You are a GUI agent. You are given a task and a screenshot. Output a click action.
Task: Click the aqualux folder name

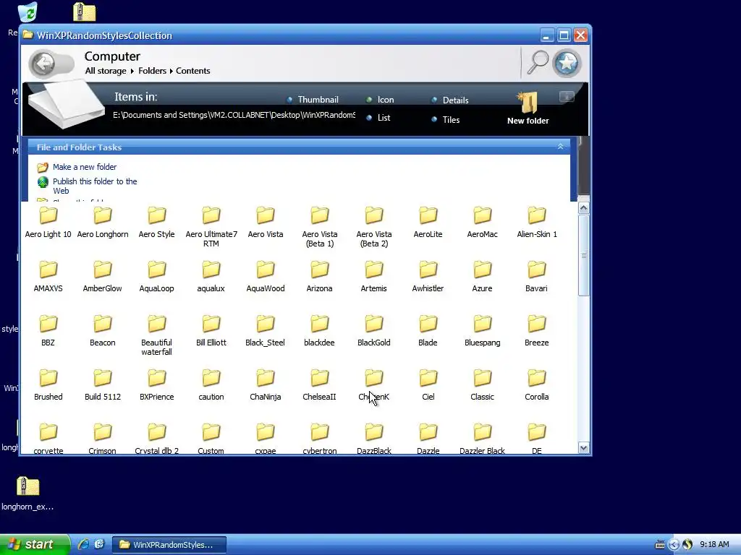point(211,288)
